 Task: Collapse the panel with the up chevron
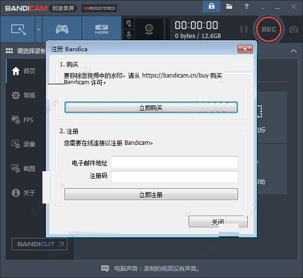point(293,51)
